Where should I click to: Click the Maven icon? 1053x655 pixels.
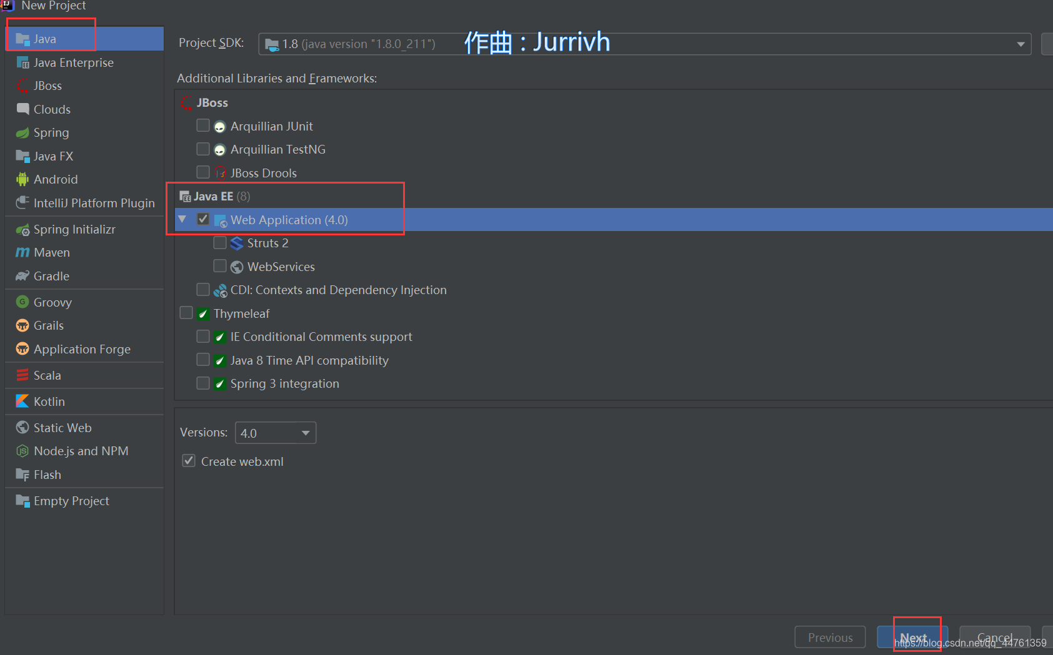tap(22, 252)
